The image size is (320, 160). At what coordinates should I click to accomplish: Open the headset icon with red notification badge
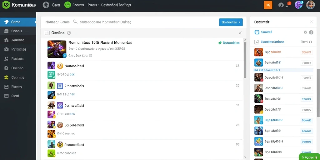tap(281, 5)
